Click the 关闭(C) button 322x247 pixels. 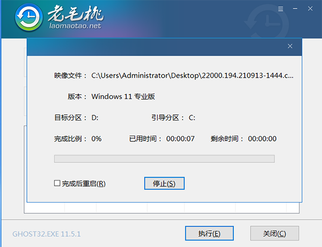click(275, 233)
